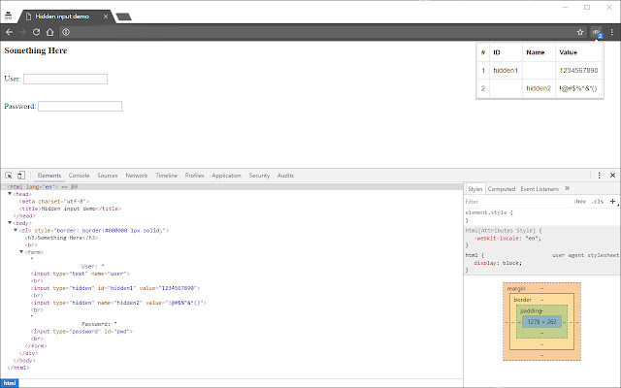This screenshot has height=388, width=621.
Task: Open the Sources tab
Action: (x=108, y=176)
